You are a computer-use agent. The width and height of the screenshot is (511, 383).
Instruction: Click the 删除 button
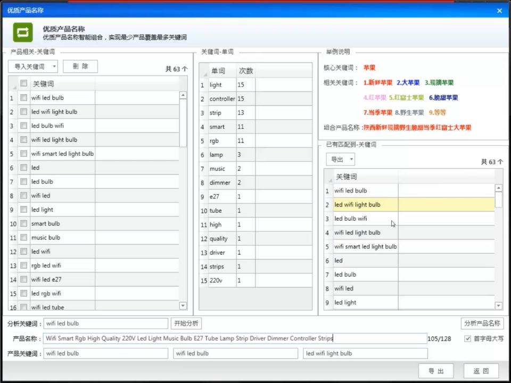point(80,66)
